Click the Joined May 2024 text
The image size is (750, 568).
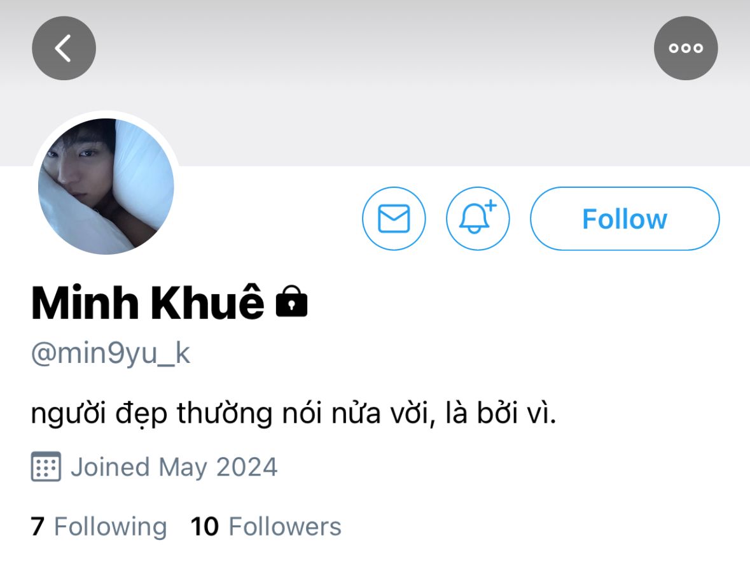pyautogui.click(x=174, y=467)
